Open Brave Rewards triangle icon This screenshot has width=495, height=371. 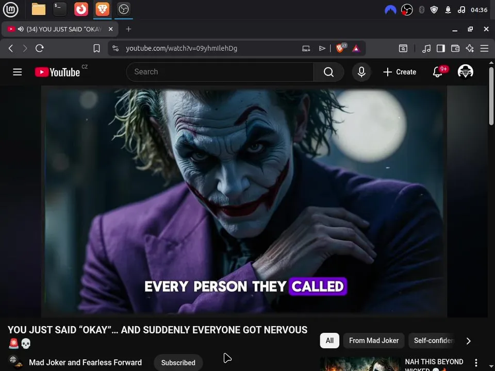click(356, 48)
